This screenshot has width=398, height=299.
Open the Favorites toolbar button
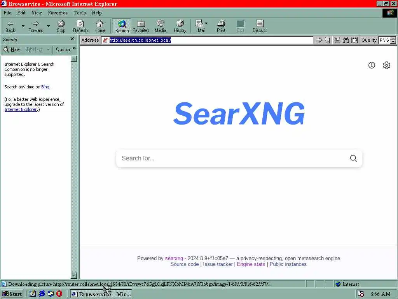pyautogui.click(x=141, y=26)
